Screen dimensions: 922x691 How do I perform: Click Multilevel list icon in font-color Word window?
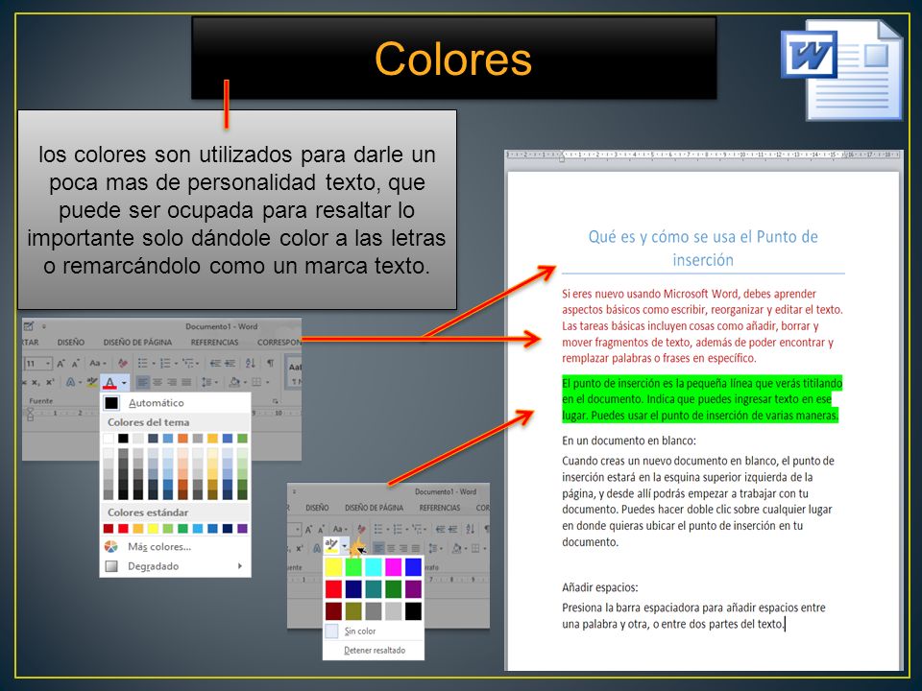(187, 363)
